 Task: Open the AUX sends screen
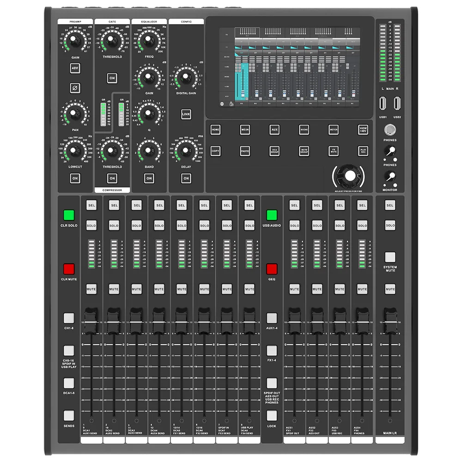click(x=274, y=130)
